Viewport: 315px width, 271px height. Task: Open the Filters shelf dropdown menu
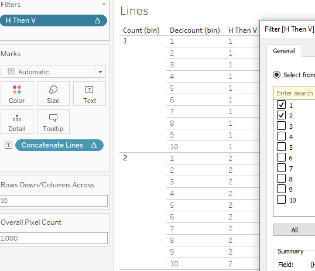[x=104, y=4]
